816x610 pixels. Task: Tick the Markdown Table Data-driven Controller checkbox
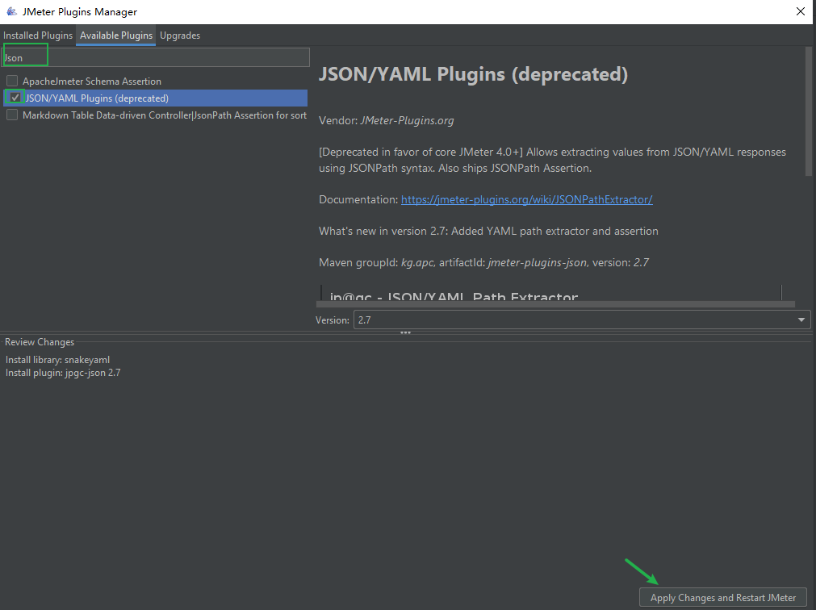[12, 115]
